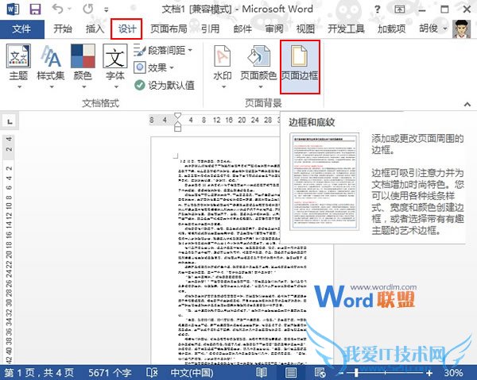Click the 5671 个字 word count
Viewport: 477px width, 380px height.
pyautogui.click(x=110, y=372)
